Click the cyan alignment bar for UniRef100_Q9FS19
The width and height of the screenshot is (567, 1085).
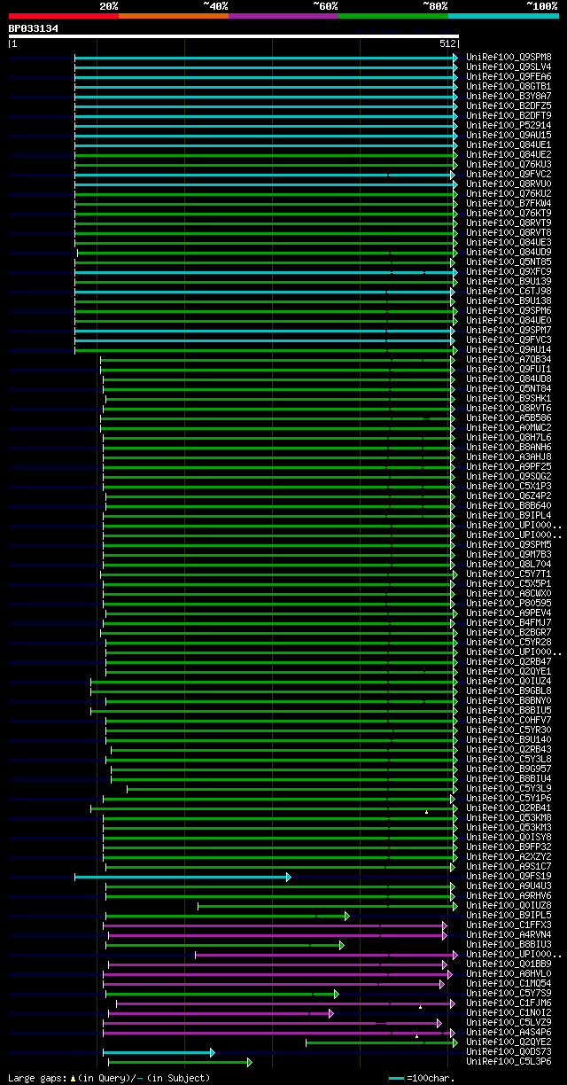[182, 877]
